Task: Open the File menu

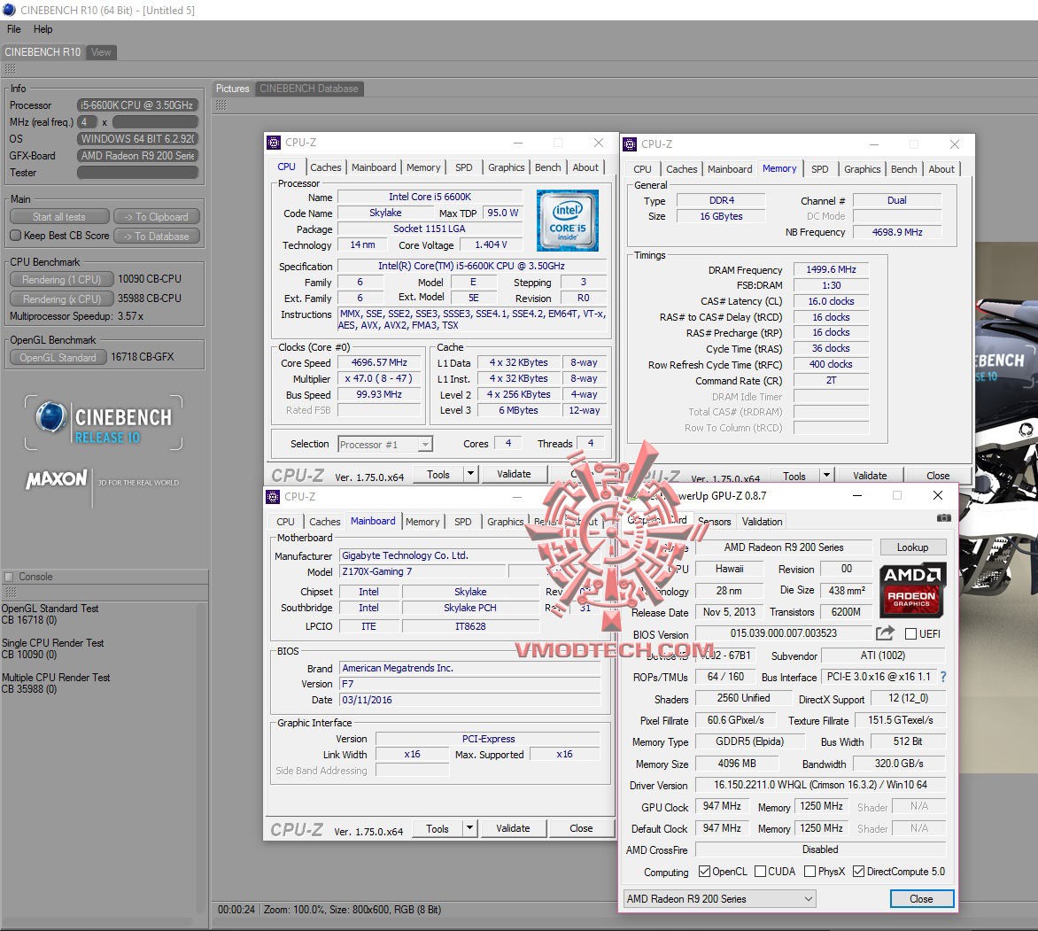Action: click(x=14, y=29)
